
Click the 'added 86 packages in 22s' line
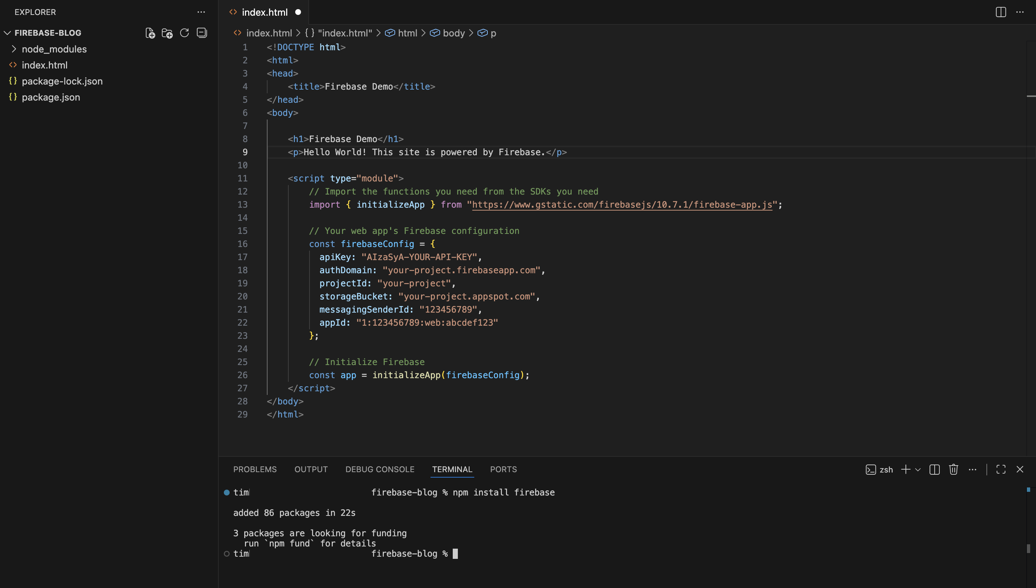coord(294,513)
